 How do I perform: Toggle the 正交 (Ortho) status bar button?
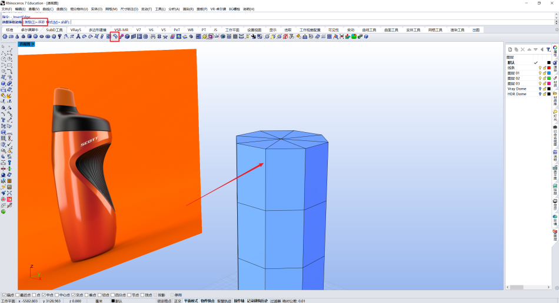[178, 301]
